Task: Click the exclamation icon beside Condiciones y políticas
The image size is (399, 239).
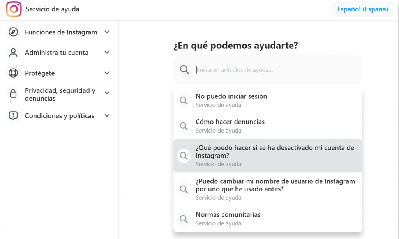Action: (13, 115)
